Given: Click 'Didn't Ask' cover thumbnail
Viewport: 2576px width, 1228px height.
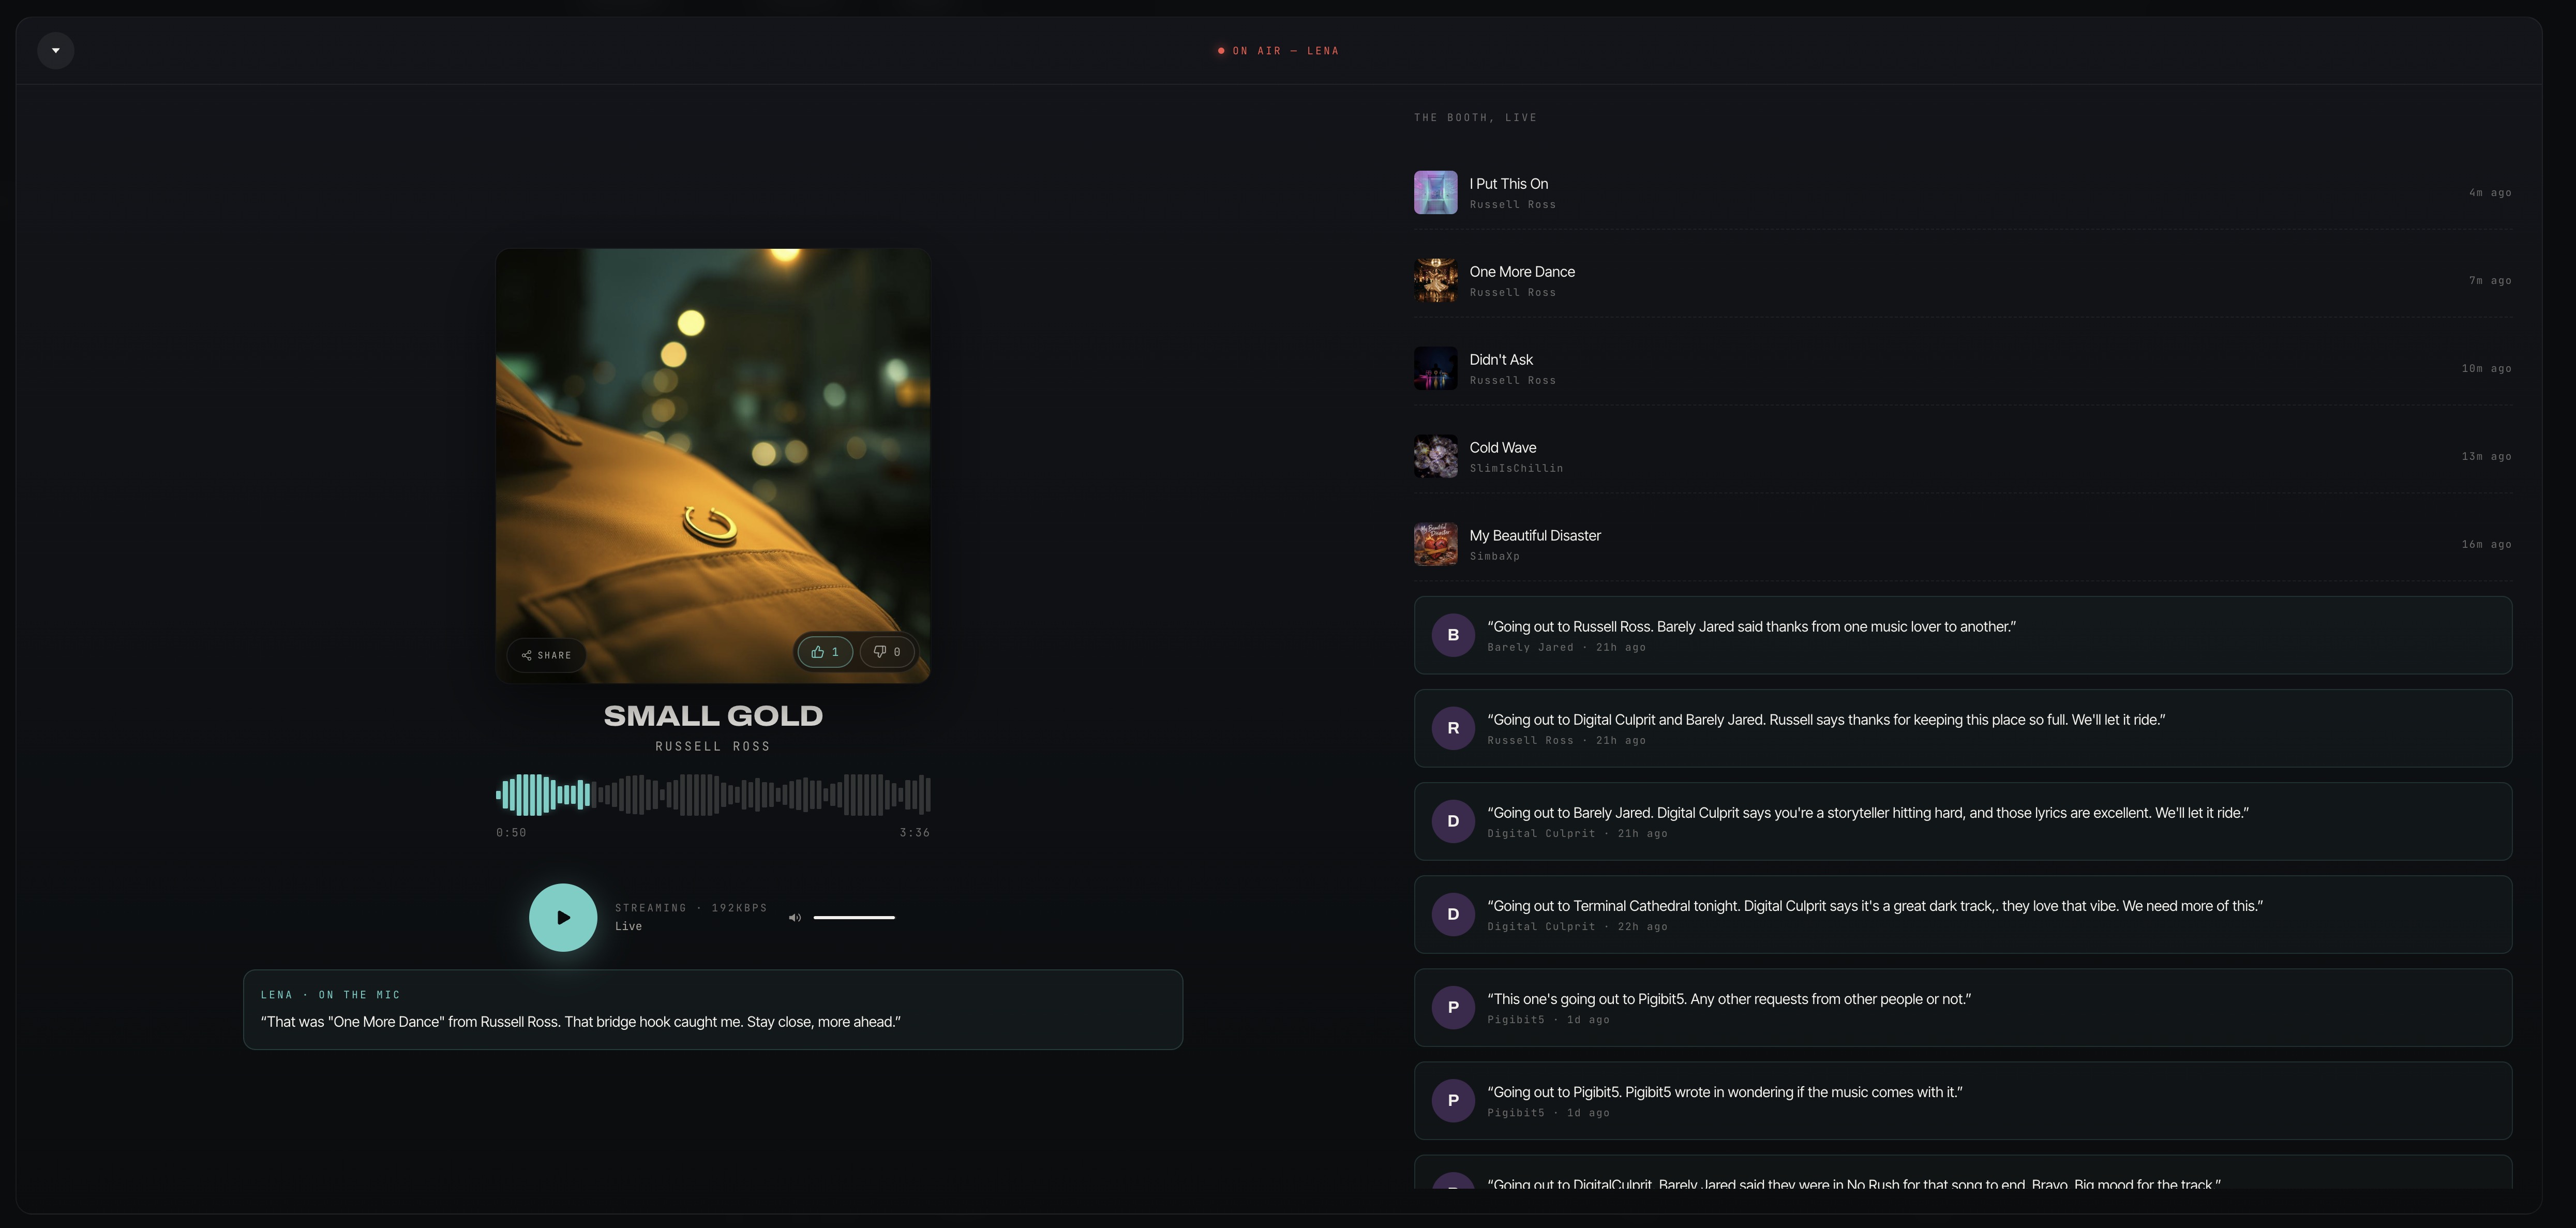Looking at the screenshot, I should tap(1435, 368).
